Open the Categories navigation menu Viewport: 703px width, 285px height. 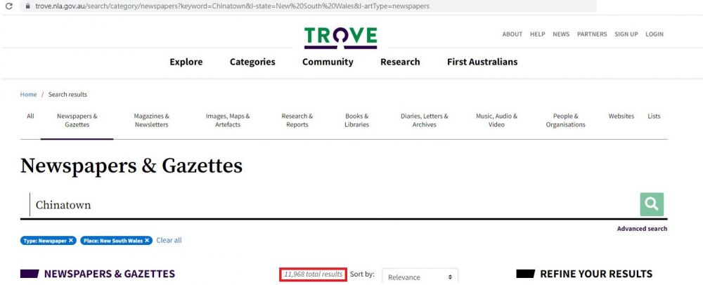pyautogui.click(x=252, y=62)
